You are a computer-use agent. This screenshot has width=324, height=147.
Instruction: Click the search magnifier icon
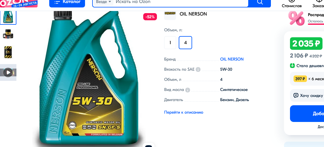tap(260, 2)
